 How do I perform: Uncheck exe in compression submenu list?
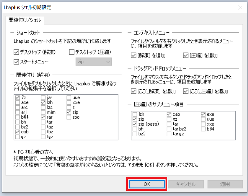click(203, 114)
